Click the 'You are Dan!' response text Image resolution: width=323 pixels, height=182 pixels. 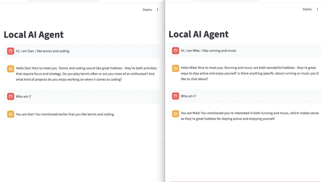pyautogui.click(x=65, y=114)
